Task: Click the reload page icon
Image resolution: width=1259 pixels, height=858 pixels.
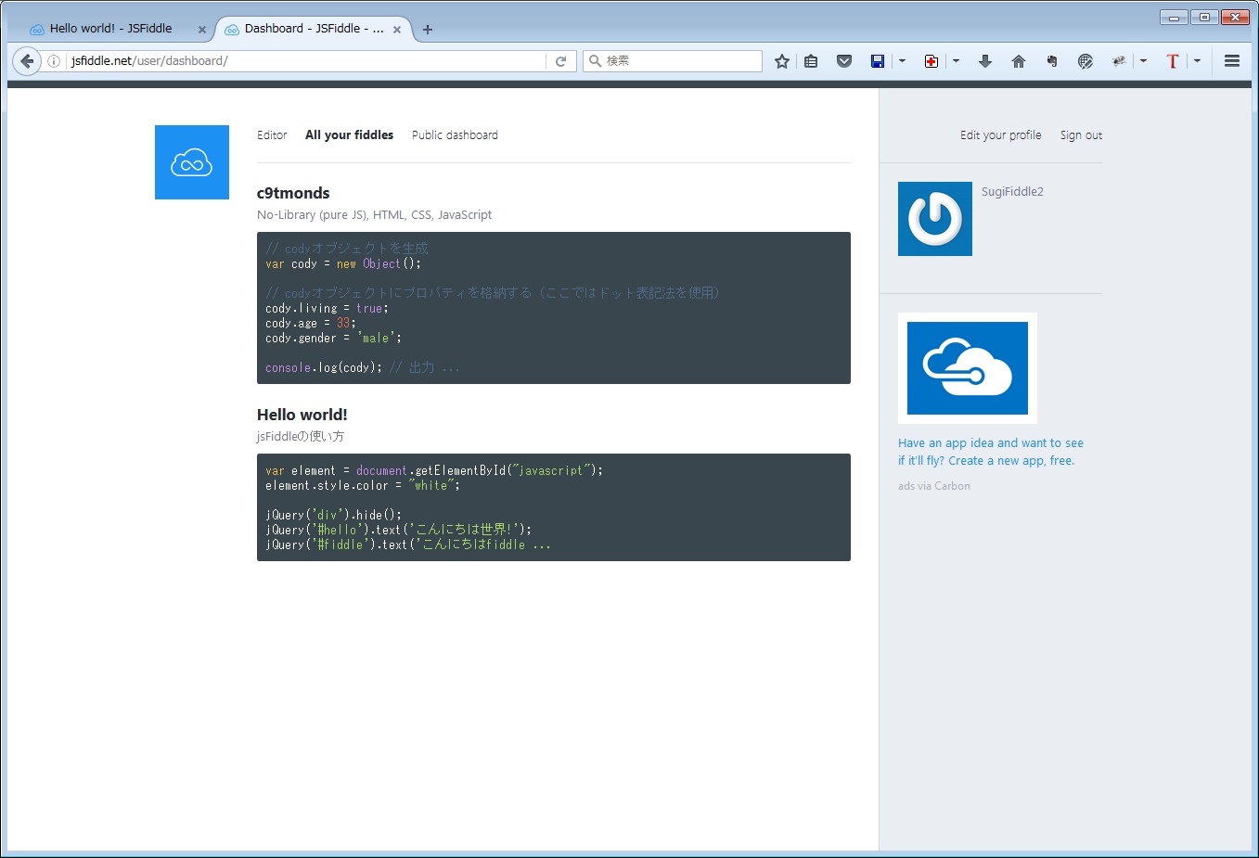Action: tap(560, 61)
